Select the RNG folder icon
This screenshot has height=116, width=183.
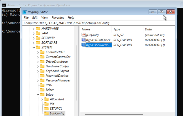pos(42,85)
